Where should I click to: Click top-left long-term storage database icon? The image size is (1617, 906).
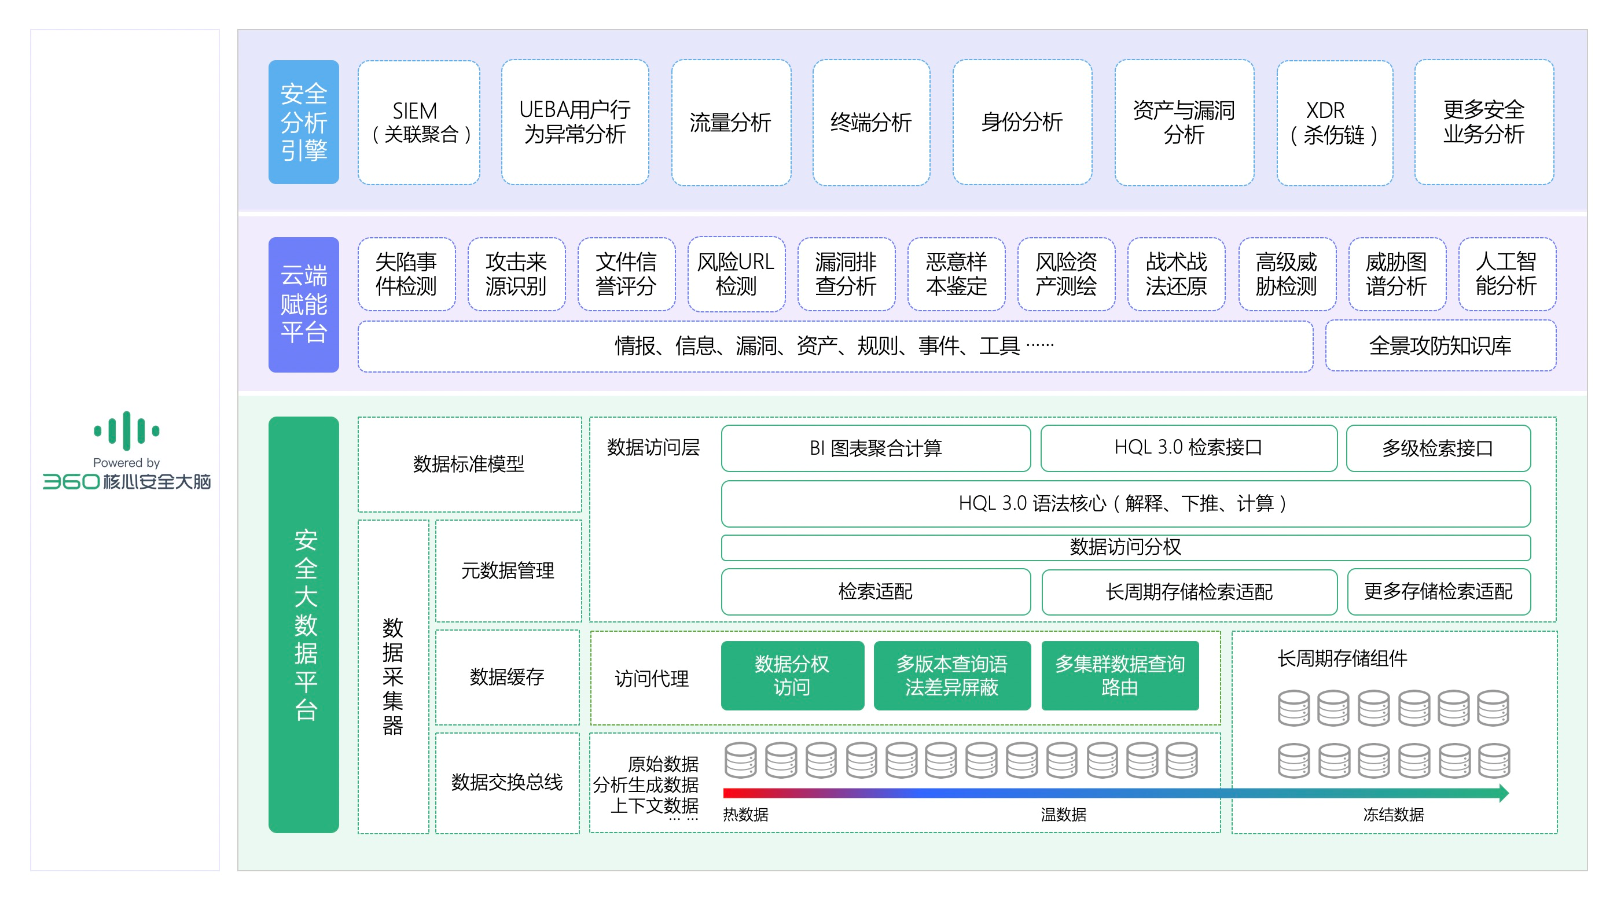pos(1293,708)
